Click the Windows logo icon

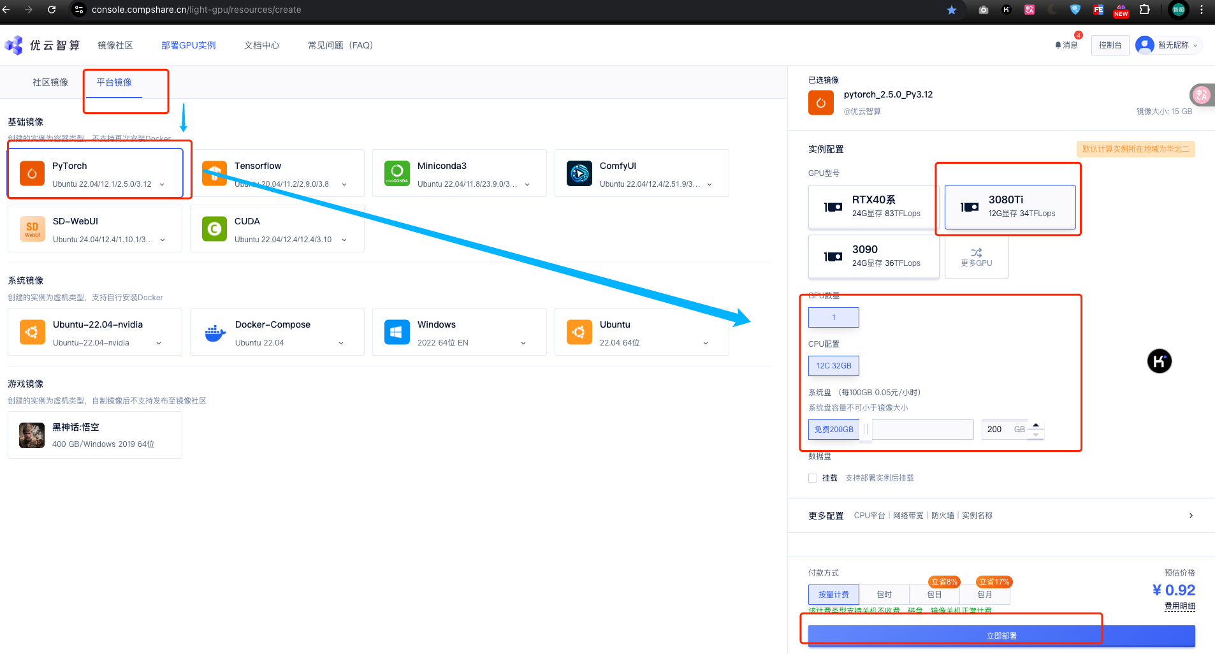tap(397, 332)
